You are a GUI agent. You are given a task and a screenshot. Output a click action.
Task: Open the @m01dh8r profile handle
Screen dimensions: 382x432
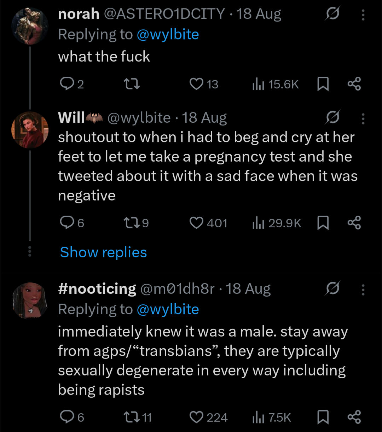tap(177, 289)
